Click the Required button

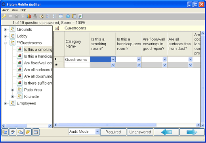(x=113, y=132)
